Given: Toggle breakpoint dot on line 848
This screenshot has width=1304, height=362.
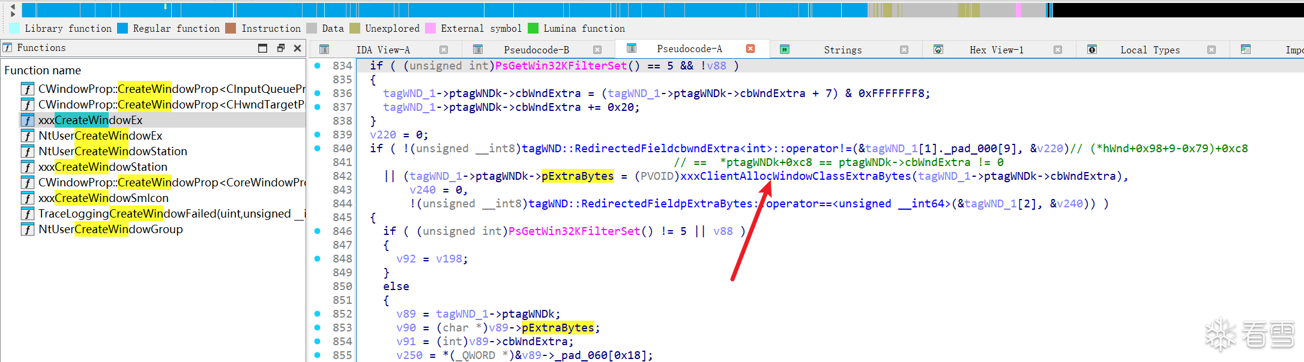Looking at the screenshot, I should coord(318,258).
